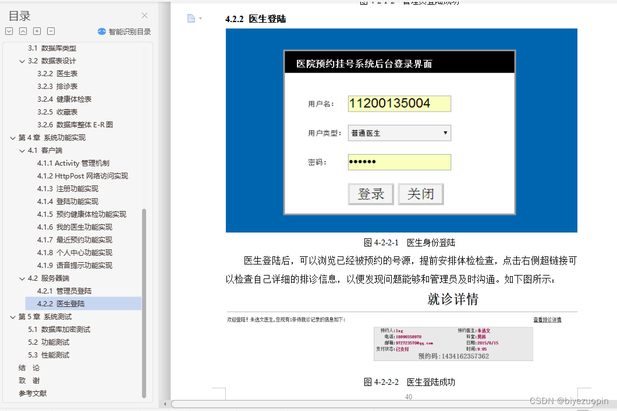Open the 用户类型 dropdown showing 普通医生
The image size is (617, 411).
399,133
